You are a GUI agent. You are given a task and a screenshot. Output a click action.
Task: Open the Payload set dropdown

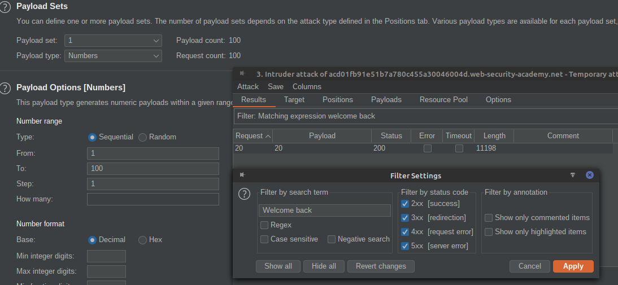tap(113, 41)
